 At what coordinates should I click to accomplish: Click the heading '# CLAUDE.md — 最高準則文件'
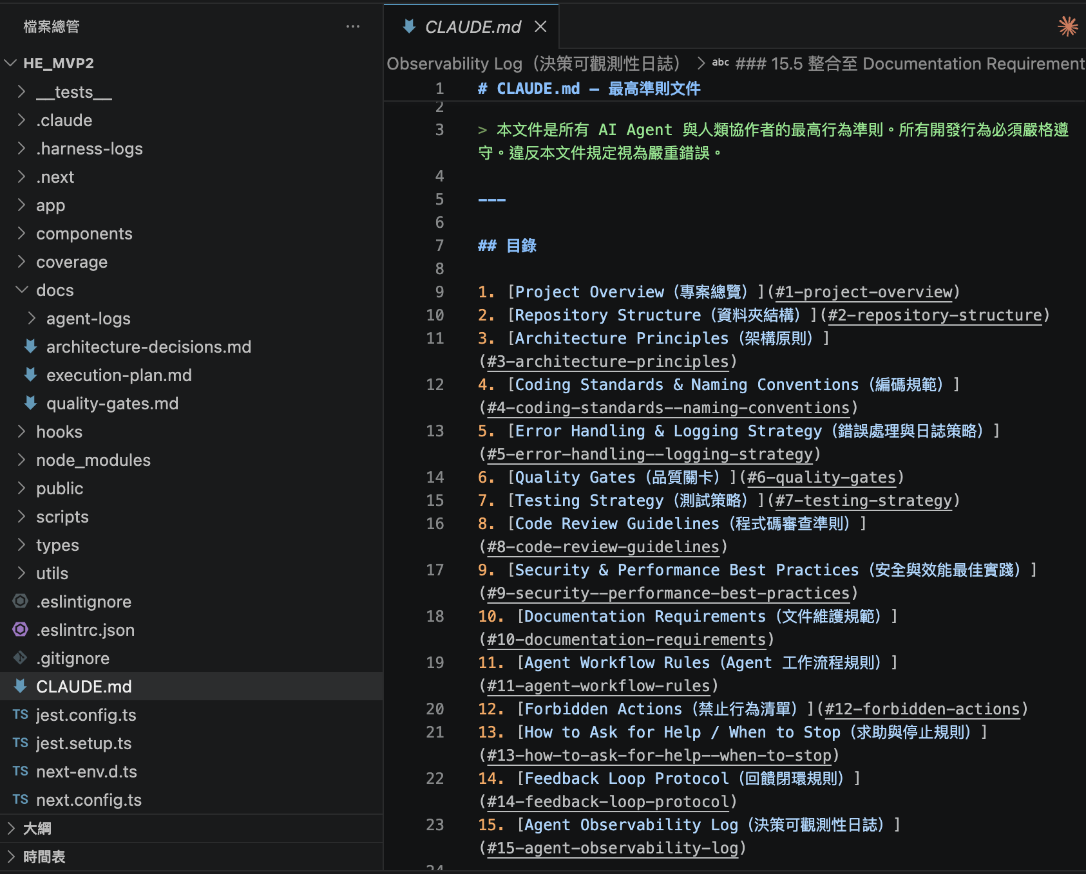(x=589, y=88)
